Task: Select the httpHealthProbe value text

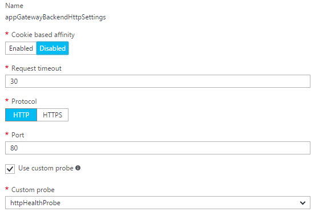Action: (x=35, y=203)
